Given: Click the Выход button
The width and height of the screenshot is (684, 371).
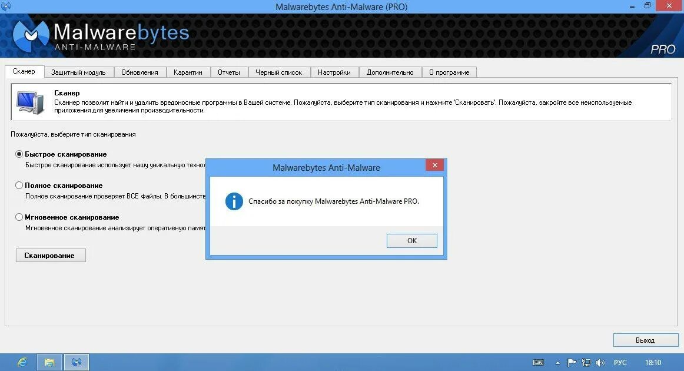Looking at the screenshot, I should 646,340.
